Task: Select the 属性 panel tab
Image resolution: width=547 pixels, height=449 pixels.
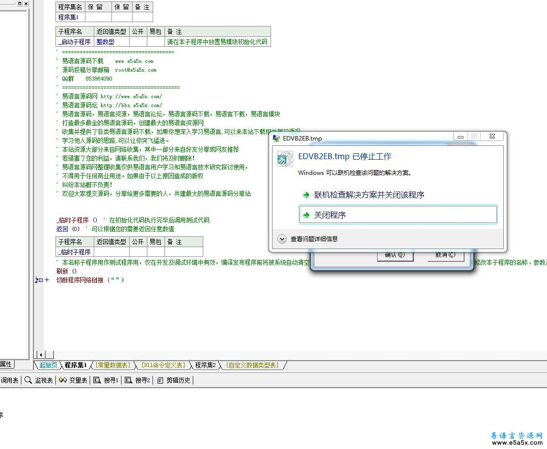Action: (x=6, y=364)
